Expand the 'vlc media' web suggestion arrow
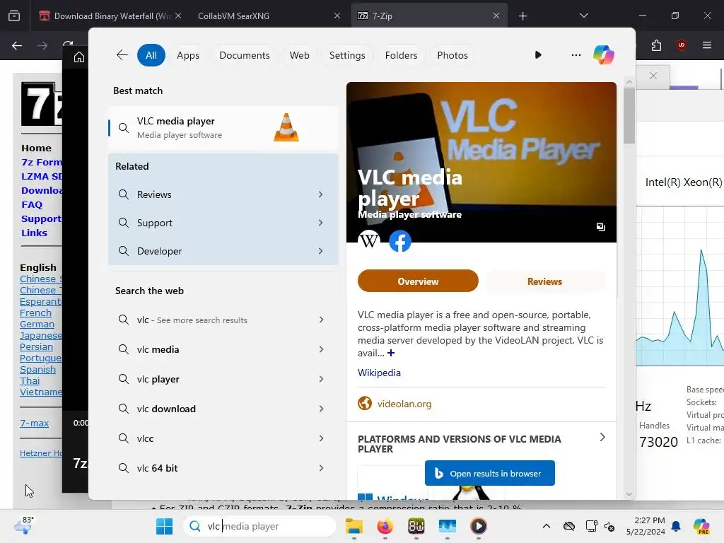The height and width of the screenshot is (543, 724). 322,349
